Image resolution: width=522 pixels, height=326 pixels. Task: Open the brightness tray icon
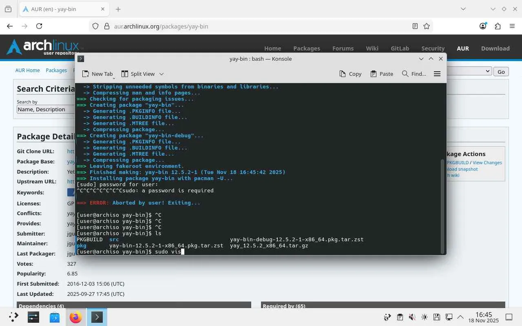424,317
